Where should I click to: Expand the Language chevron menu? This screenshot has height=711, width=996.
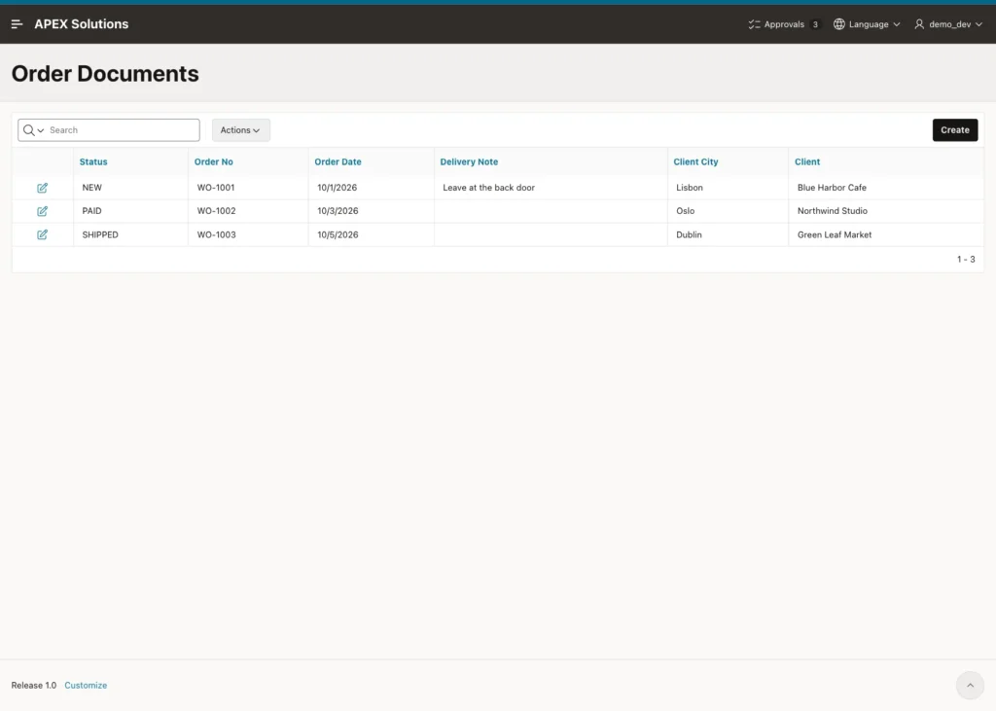pos(896,24)
